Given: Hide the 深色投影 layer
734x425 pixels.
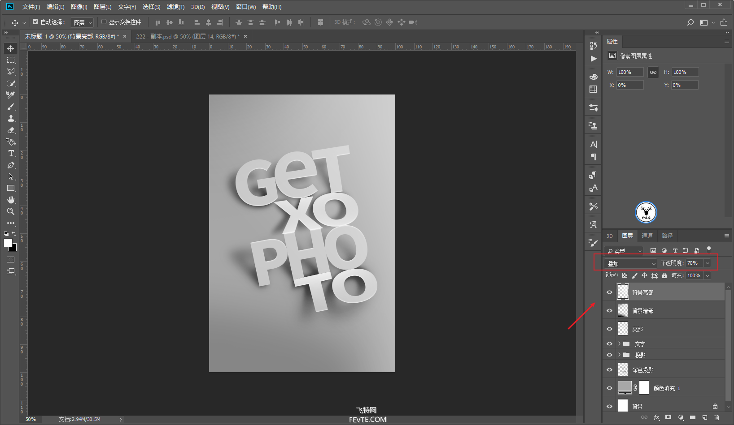Looking at the screenshot, I should tap(609, 370).
